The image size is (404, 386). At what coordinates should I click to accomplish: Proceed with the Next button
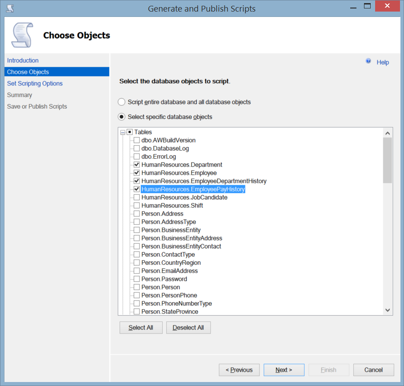pos(284,370)
